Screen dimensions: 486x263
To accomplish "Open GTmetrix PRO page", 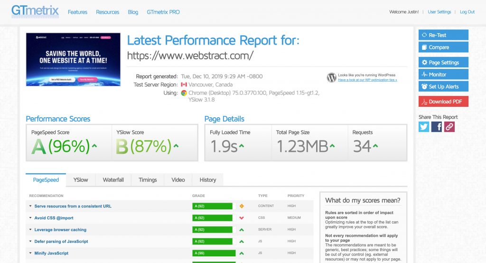I will coord(163,12).
